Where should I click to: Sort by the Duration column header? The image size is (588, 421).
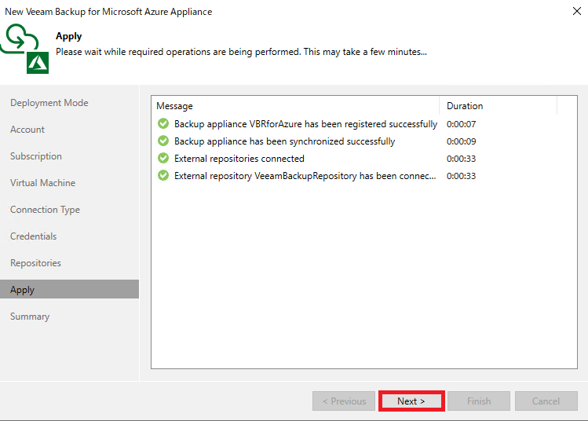pos(498,106)
